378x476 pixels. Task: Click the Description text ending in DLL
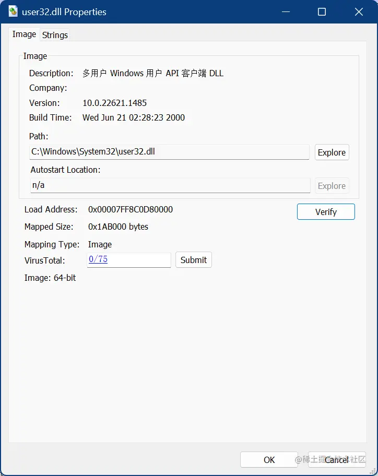coord(153,73)
